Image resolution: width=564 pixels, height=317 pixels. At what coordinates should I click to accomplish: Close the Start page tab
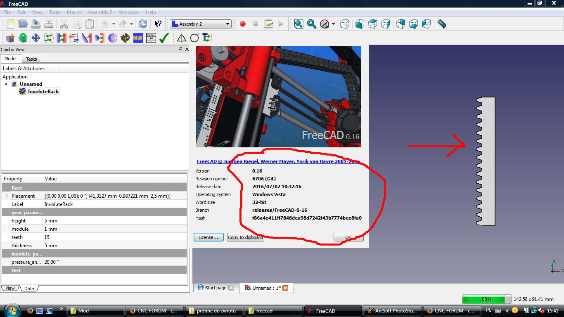coord(231,288)
